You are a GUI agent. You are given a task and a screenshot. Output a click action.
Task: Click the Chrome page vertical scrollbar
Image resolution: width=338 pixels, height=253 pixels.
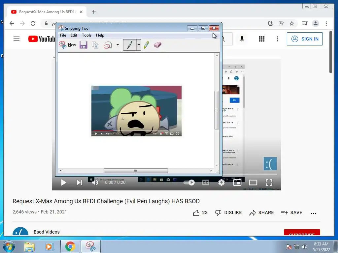coord(331,52)
